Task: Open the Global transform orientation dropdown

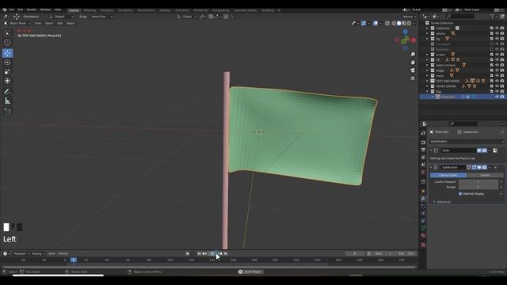Action: coord(187,17)
